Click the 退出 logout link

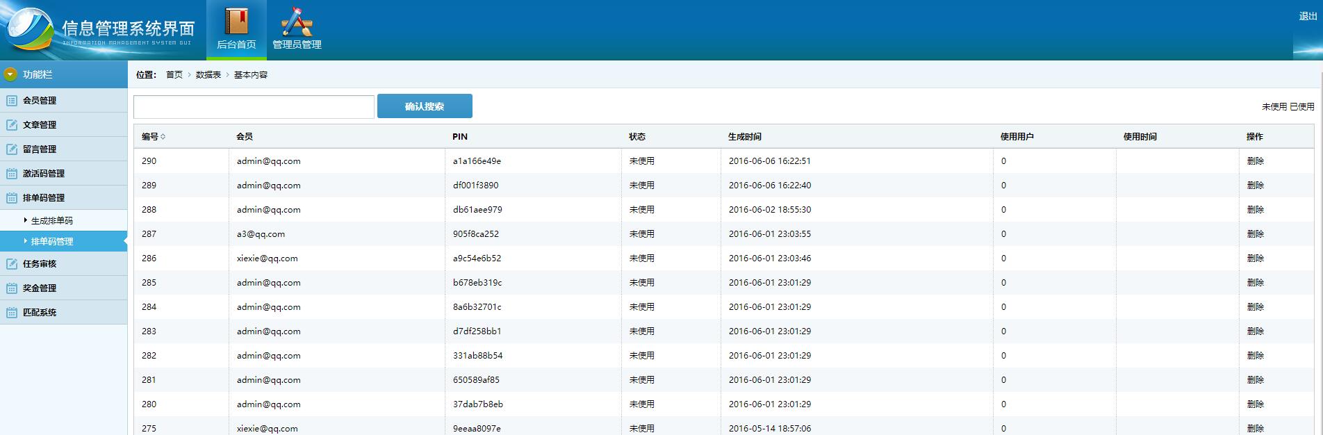pos(1308,16)
